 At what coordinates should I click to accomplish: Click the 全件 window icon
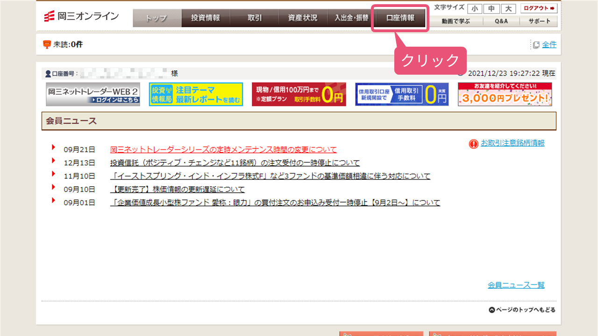(536, 45)
